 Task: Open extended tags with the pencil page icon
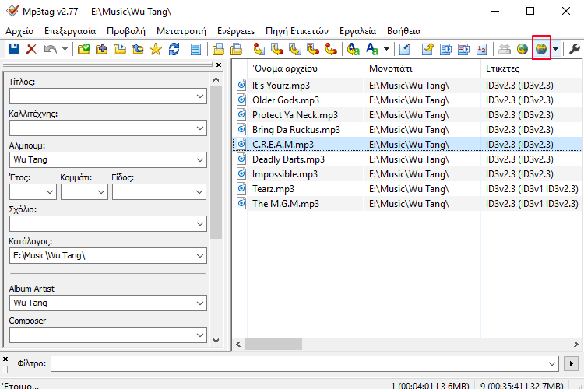coord(405,49)
